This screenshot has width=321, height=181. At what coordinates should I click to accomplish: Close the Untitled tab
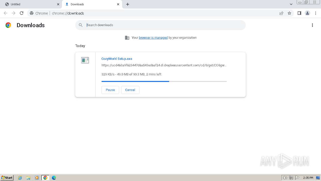(58, 4)
